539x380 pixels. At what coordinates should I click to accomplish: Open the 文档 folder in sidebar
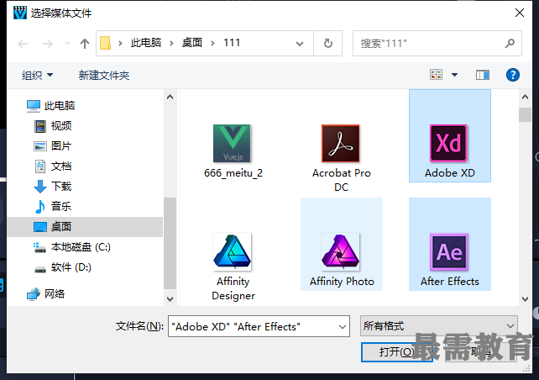click(53, 166)
